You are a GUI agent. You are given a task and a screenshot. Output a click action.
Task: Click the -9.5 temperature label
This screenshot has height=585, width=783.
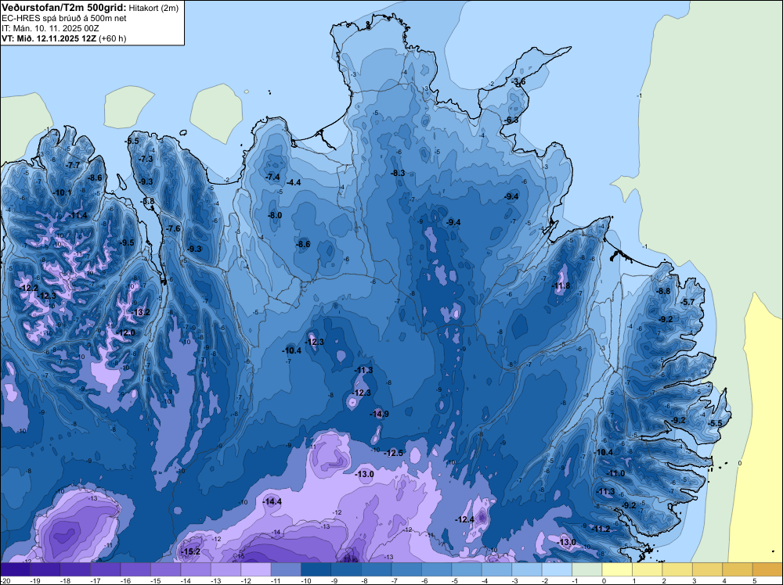[x=127, y=242]
